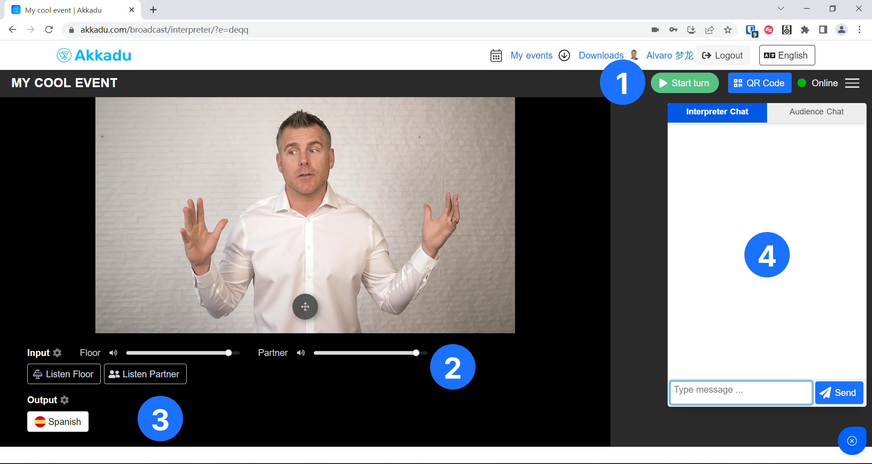Click the Akkadu logo
This screenshot has width=872, height=464.
(x=94, y=55)
